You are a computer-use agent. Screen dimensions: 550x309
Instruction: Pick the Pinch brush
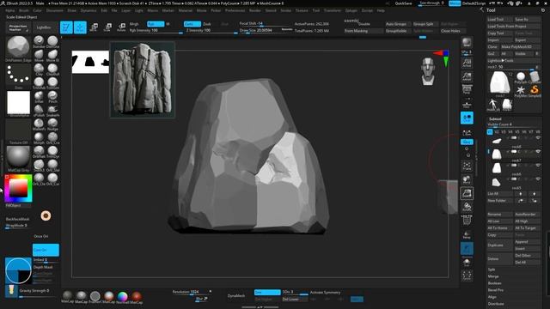tap(52, 96)
